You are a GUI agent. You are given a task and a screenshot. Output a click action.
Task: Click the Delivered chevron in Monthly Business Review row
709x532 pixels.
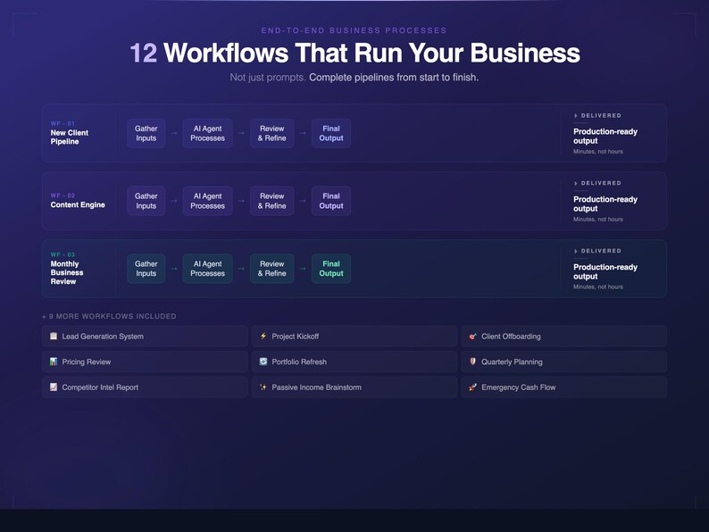[x=576, y=251]
